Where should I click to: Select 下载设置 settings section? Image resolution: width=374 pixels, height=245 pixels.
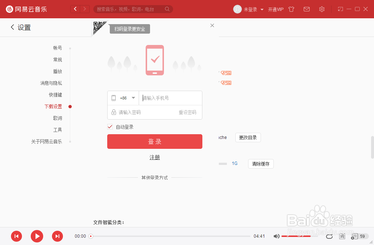pos(53,106)
